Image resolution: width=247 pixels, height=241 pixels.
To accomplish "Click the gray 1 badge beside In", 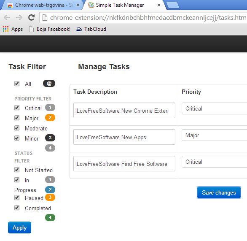I will pos(50,180).
